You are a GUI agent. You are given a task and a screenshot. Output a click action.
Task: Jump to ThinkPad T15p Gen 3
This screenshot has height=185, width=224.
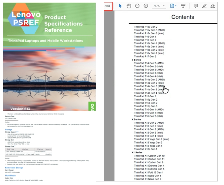tap(145, 106)
